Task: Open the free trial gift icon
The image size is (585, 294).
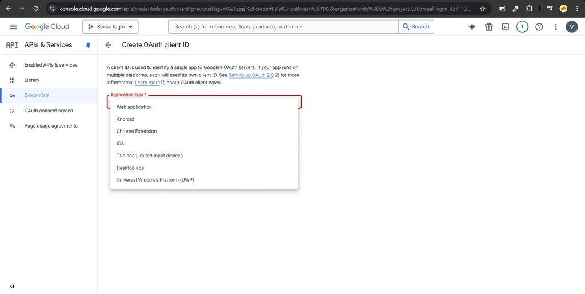Action: [488, 27]
